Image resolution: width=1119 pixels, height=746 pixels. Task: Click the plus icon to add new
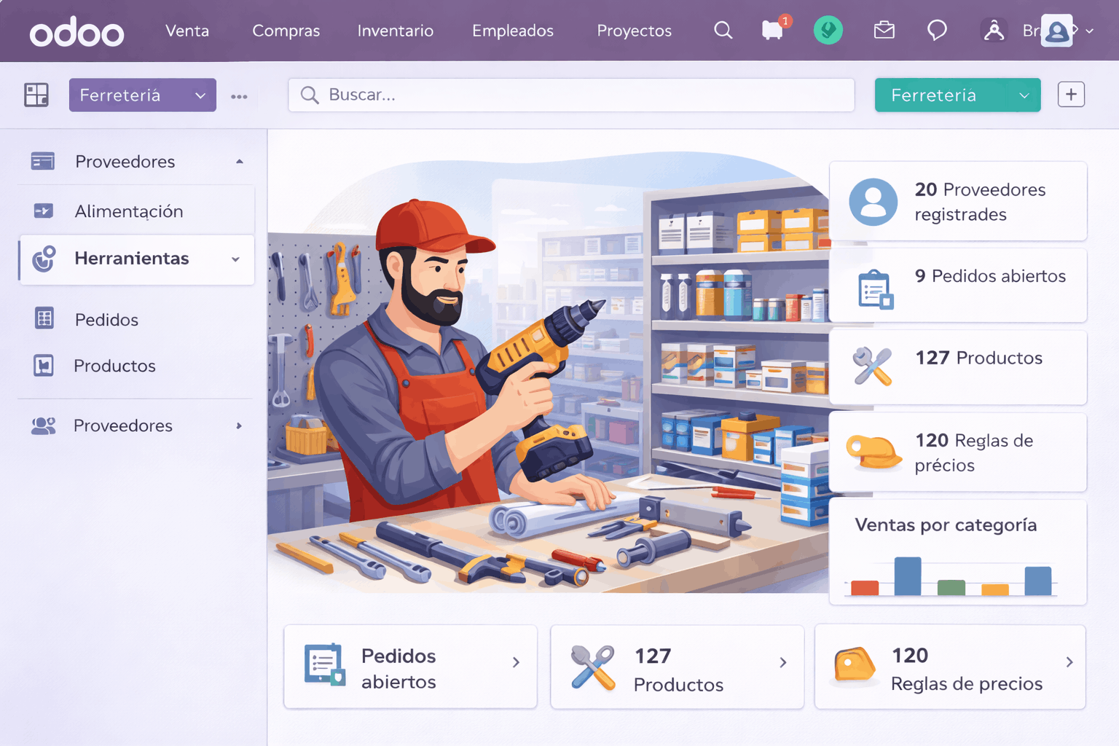click(1071, 95)
